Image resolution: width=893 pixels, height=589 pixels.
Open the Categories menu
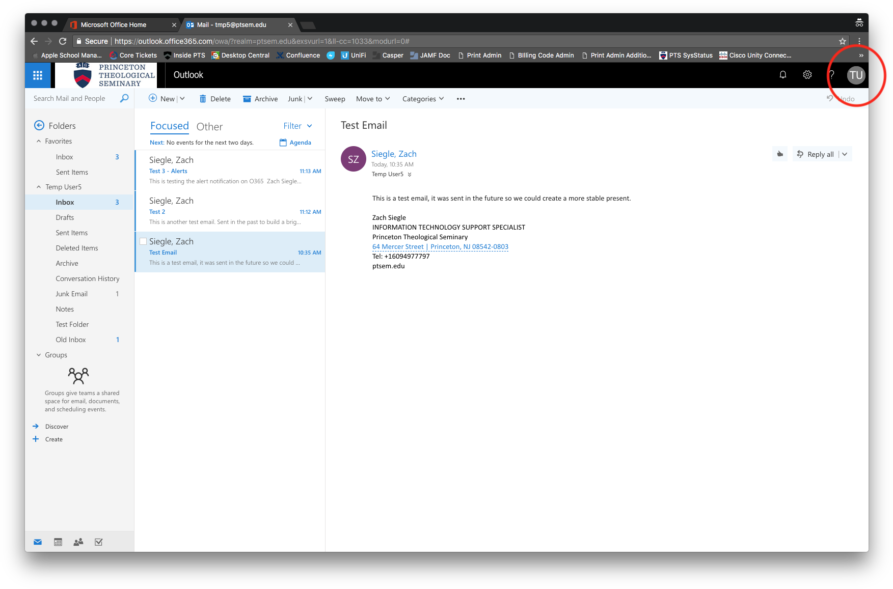[x=422, y=98]
